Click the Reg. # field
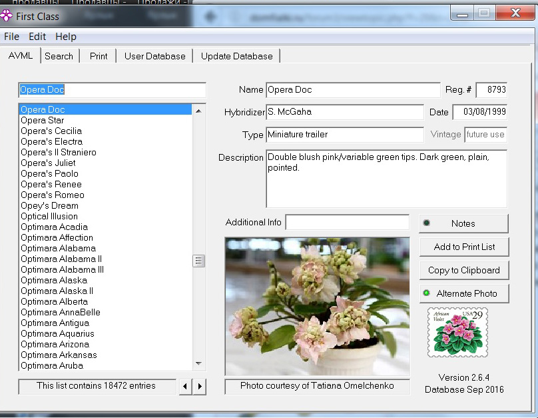The image size is (538, 418). click(x=491, y=90)
